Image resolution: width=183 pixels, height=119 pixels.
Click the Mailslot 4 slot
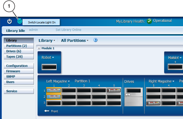pyautogui.click(x=175, y=67)
